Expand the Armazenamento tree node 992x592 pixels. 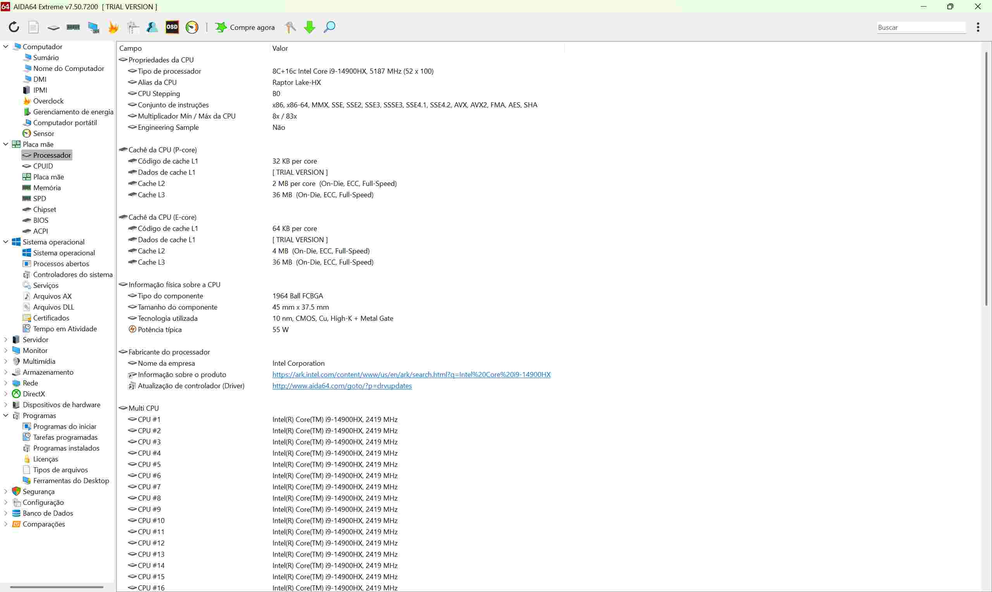tap(5, 372)
